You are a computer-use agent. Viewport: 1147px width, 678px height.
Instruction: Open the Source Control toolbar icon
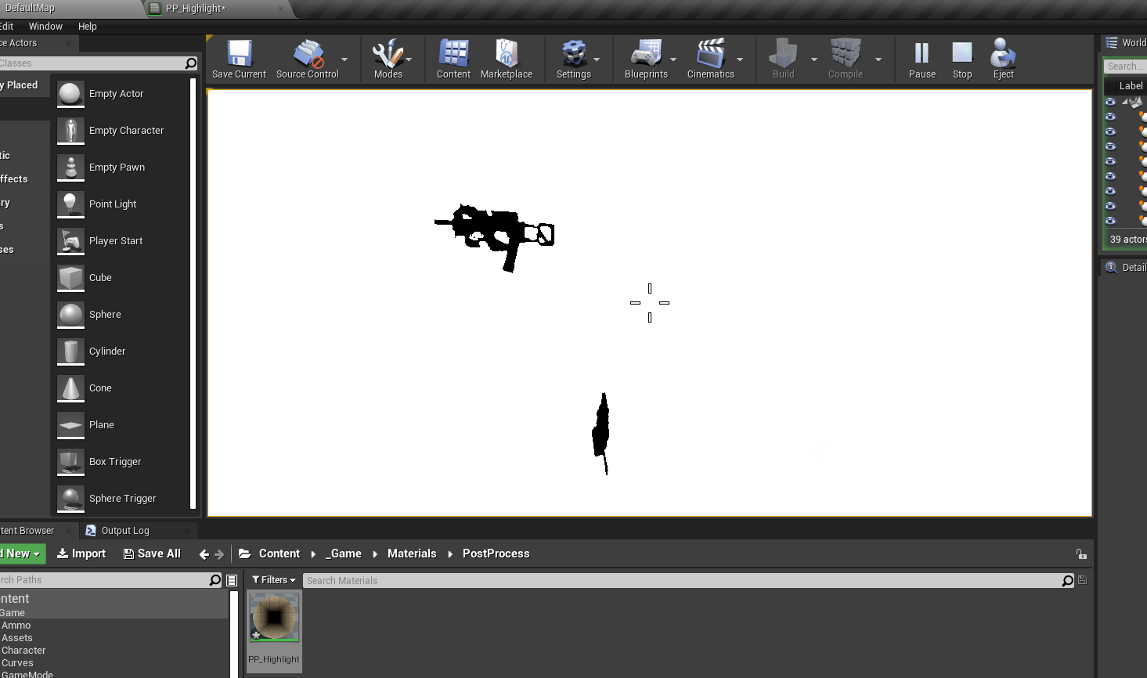[x=308, y=54]
